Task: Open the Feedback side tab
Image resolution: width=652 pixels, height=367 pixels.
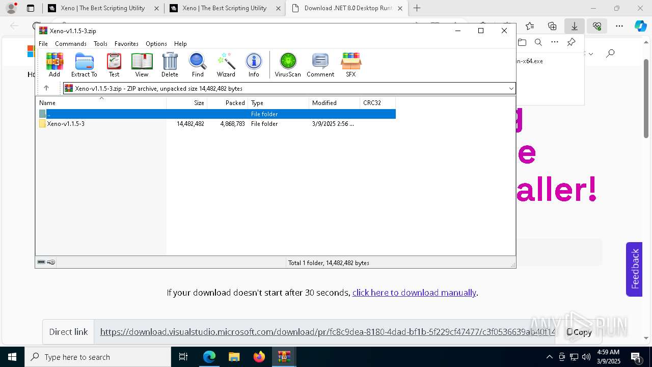Action: pyautogui.click(x=634, y=269)
